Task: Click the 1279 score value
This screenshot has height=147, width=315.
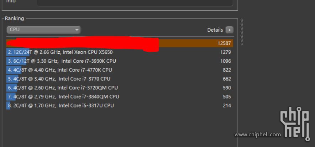Action: tap(225, 52)
